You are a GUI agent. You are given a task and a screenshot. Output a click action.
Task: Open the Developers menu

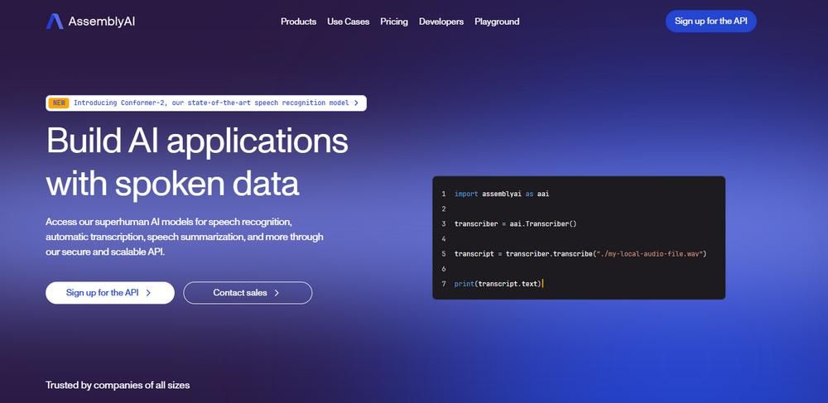tap(441, 22)
